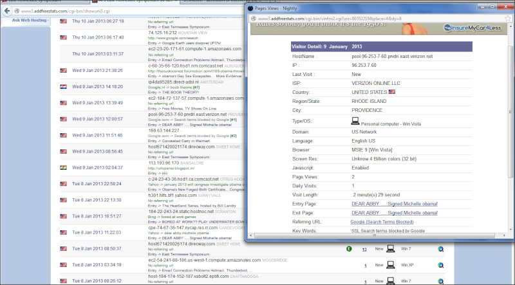Click the US flag for Tue 8 Jan 22:58:24
The height and width of the screenshot is (285, 515).
pos(63,184)
